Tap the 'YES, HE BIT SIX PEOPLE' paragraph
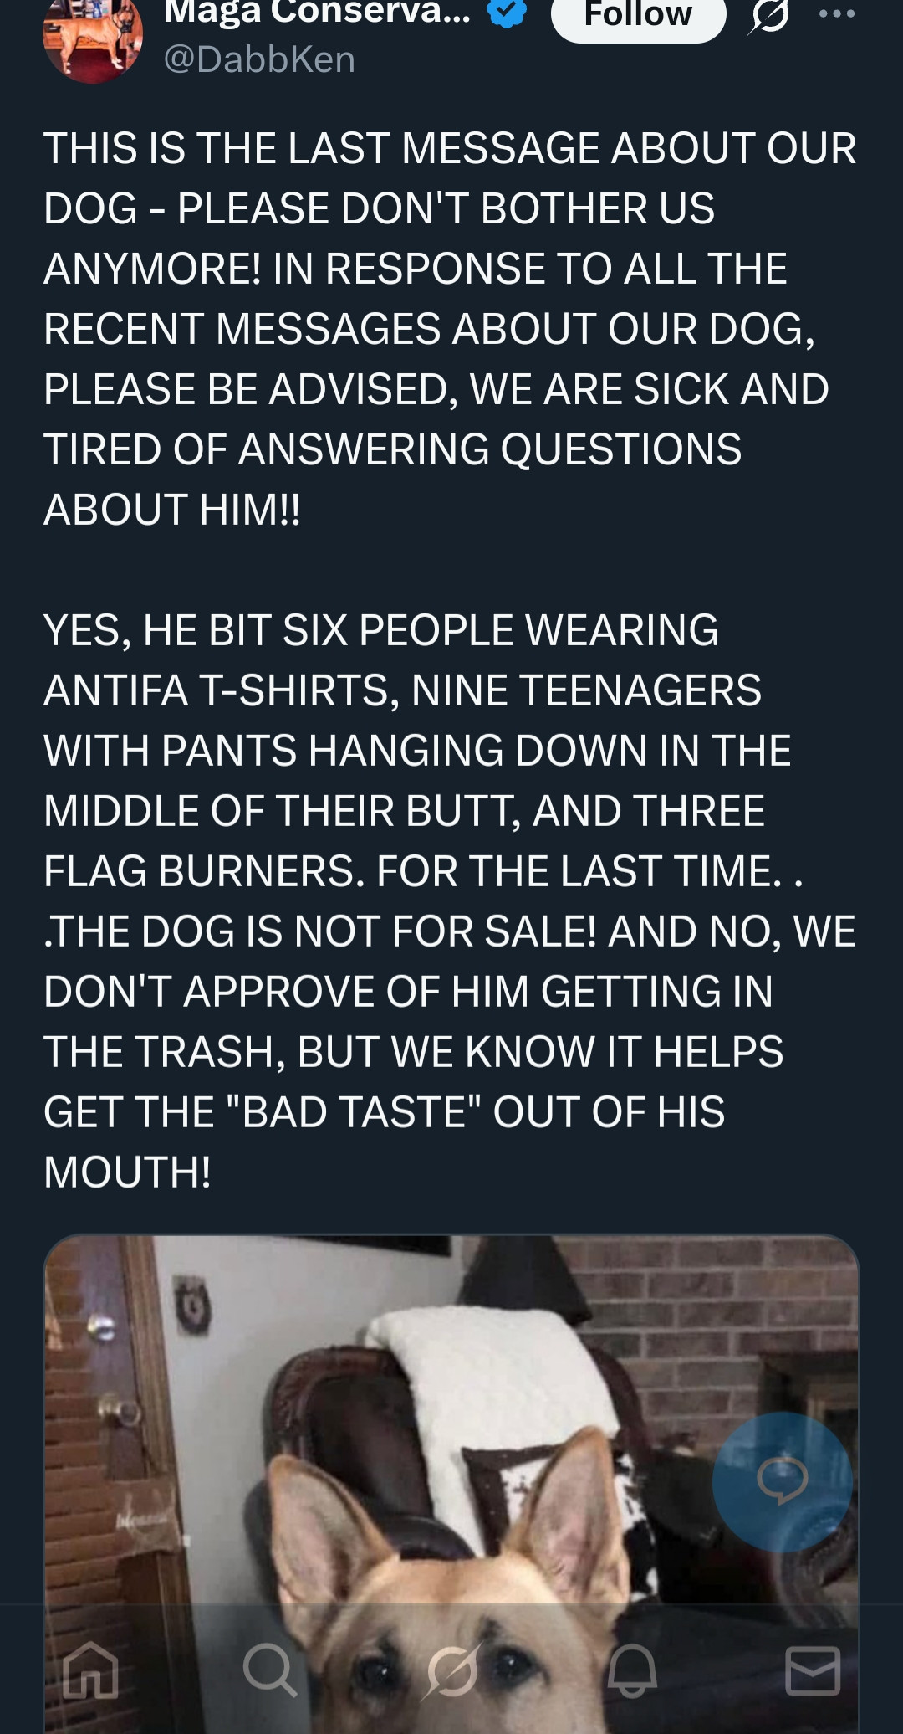 pos(450,900)
